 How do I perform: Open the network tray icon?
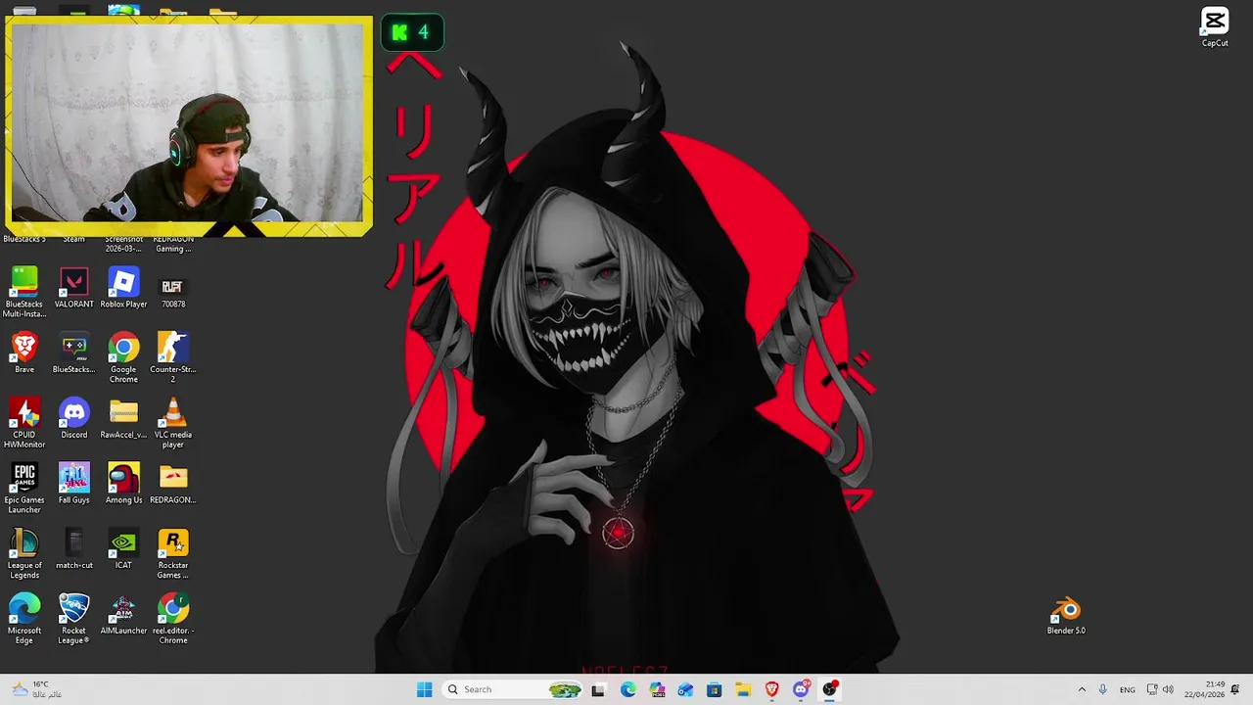click(x=1152, y=689)
